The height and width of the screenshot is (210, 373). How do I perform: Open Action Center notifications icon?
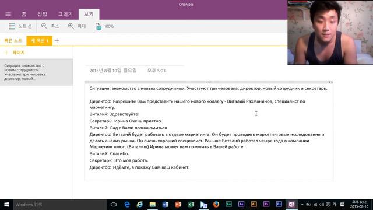point(328,205)
